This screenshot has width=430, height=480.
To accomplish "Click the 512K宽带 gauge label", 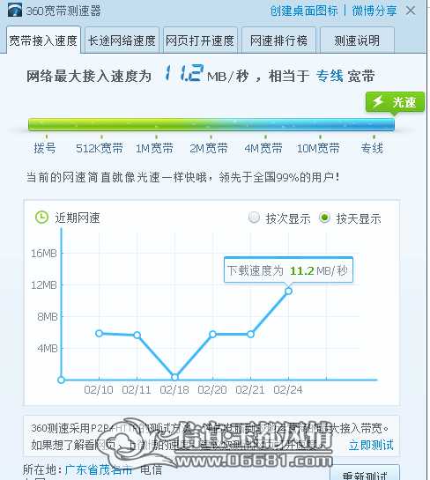I will tap(100, 149).
